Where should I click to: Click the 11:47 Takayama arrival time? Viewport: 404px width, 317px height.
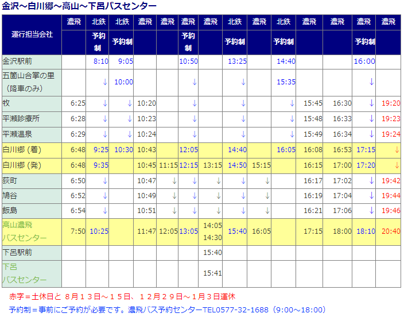tap(146, 231)
